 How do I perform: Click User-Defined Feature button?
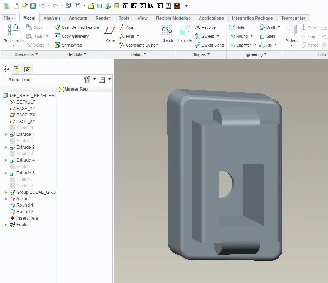point(77,27)
